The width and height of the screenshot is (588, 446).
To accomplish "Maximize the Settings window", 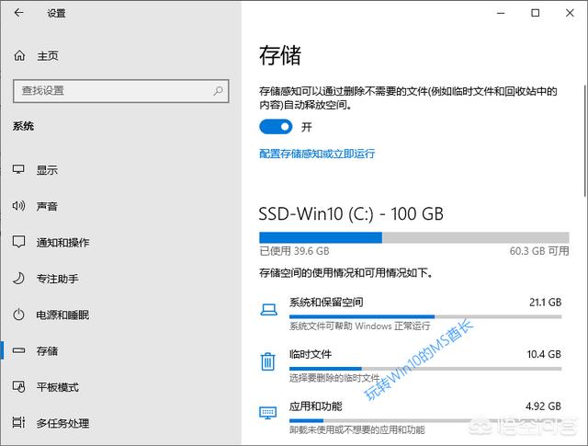I will click(x=535, y=13).
